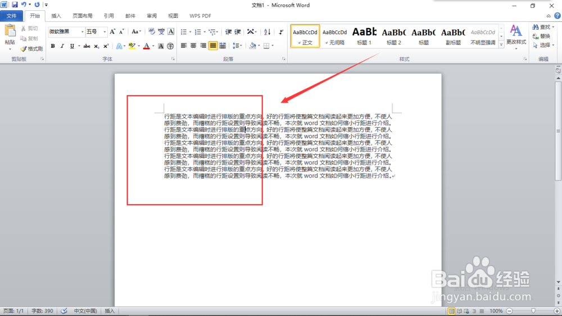Toggle show paragraph marks
This screenshot has width=562, height=316.
[x=281, y=32]
